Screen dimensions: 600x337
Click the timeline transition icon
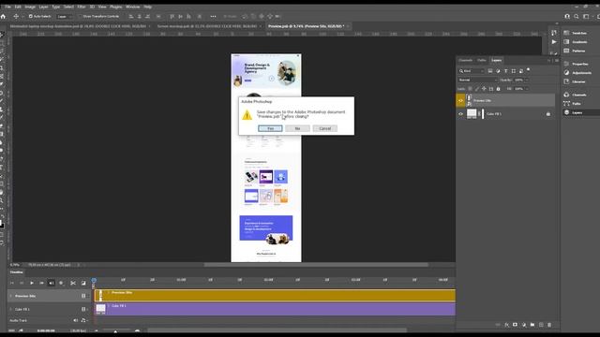click(83, 283)
